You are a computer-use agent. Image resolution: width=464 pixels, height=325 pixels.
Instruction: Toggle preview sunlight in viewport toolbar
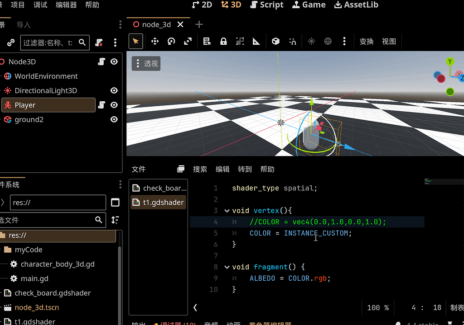coord(311,42)
